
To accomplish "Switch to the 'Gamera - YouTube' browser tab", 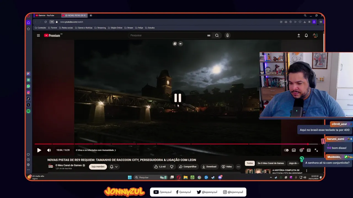I will [46, 15].
